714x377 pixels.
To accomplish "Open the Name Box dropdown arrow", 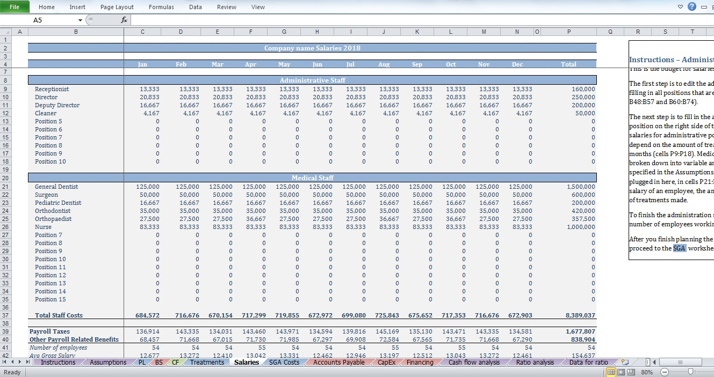I will pyautogui.click(x=81, y=20).
